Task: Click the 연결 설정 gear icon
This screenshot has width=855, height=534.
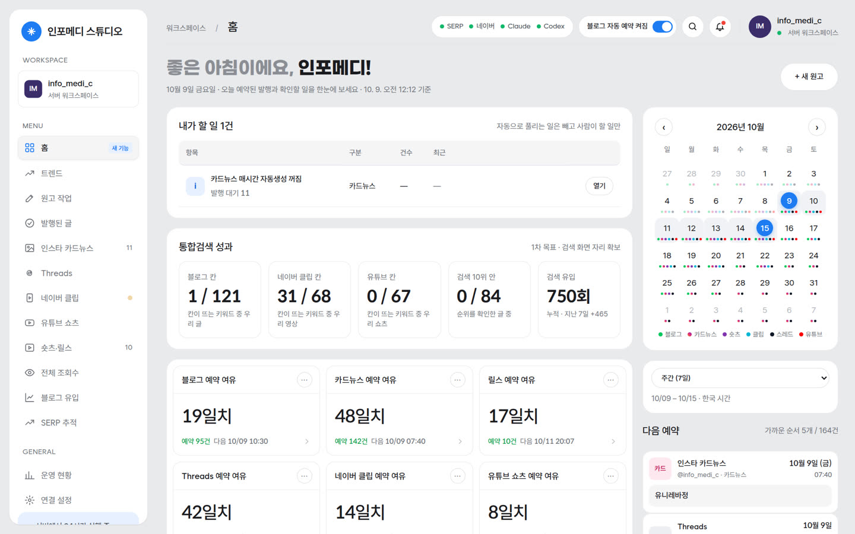Action: [x=30, y=500]
